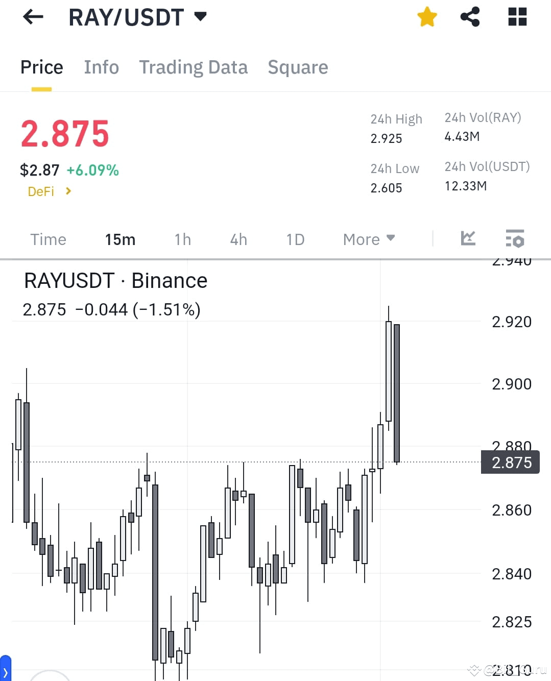Open the DeFi category arrow
This screenshot has height=681, width=551.
[x=68, y=191]
